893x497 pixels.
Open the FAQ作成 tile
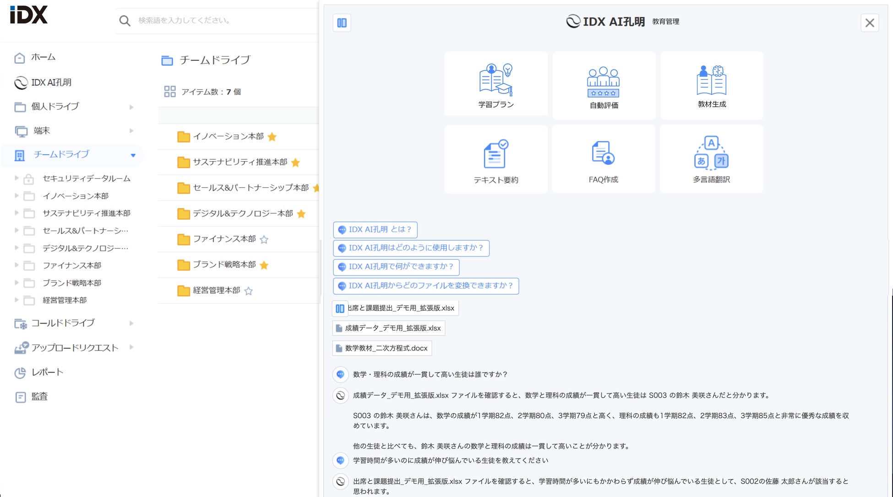(x=603, y=159)
